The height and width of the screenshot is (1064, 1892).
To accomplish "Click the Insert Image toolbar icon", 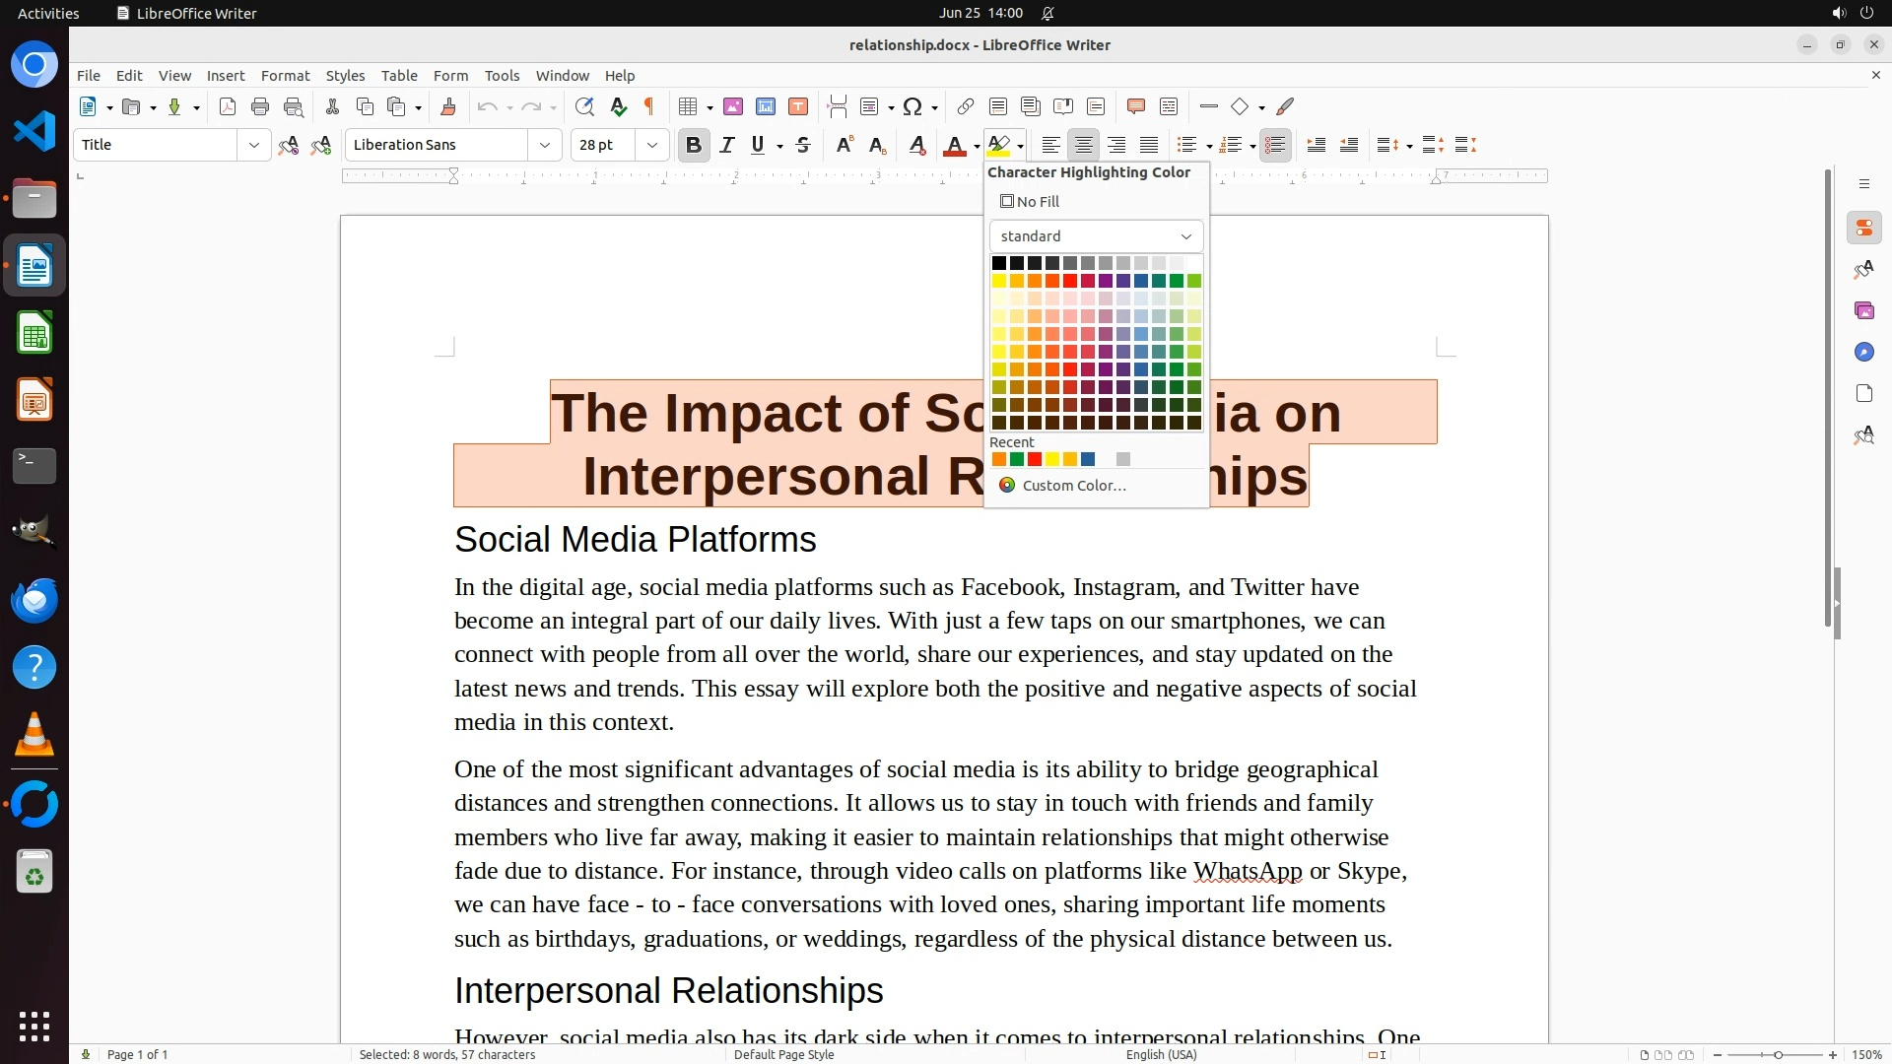I will [x=732, y=107].
